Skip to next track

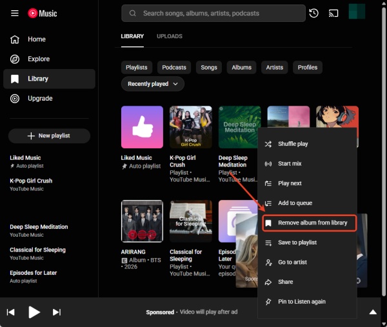click(x=57, y=312)
